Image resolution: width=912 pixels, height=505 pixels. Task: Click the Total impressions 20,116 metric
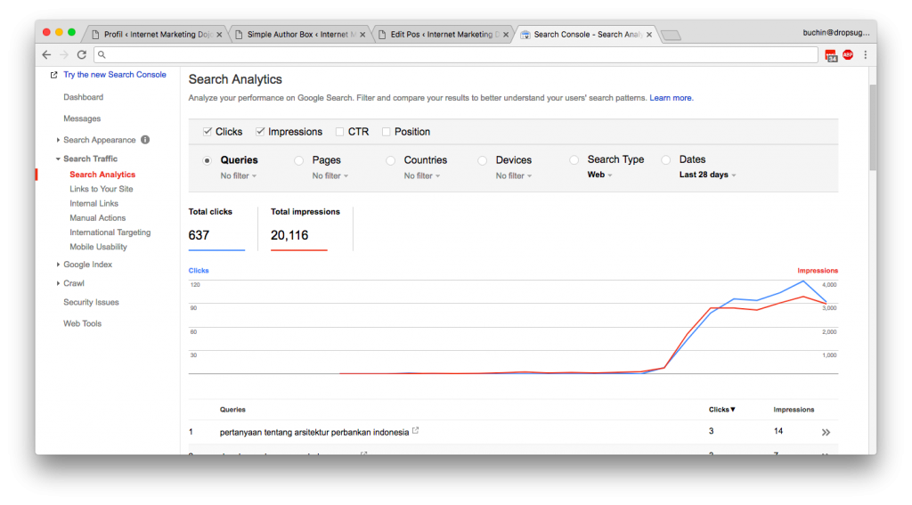305,228
